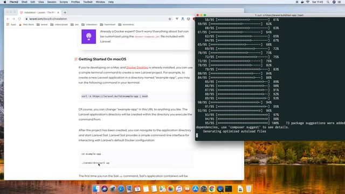Click the Getting Started On macOS heading anchor
This screenshot has width=345, height=194.
click(x=76, y=59)
